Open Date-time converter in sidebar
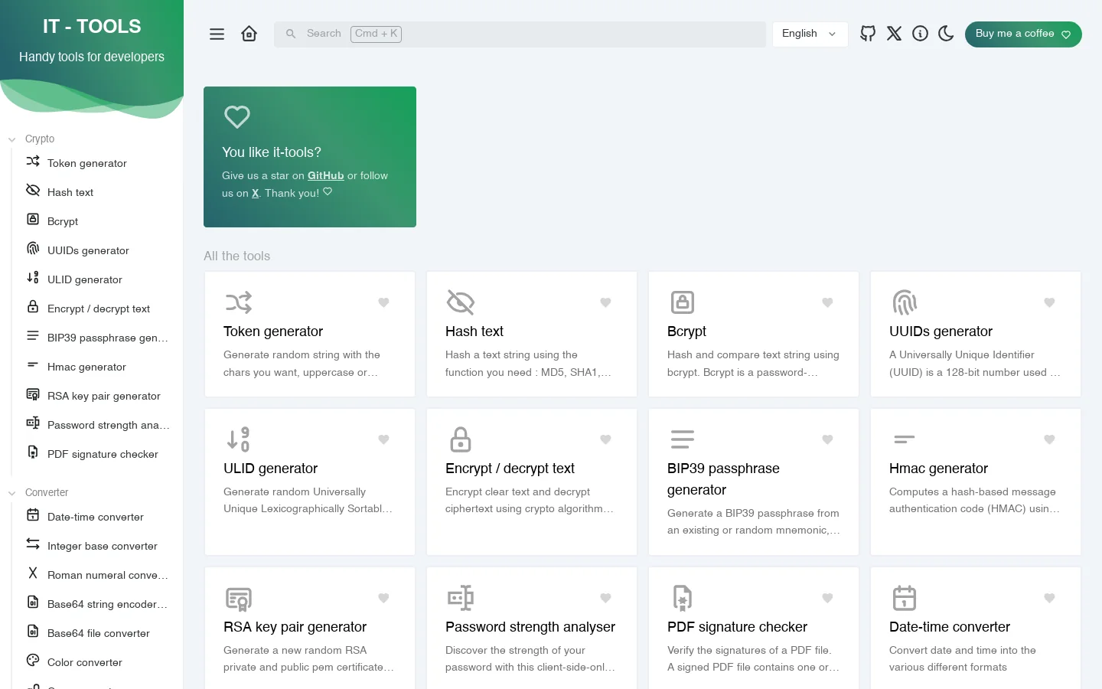 click(x=97, y=517)
